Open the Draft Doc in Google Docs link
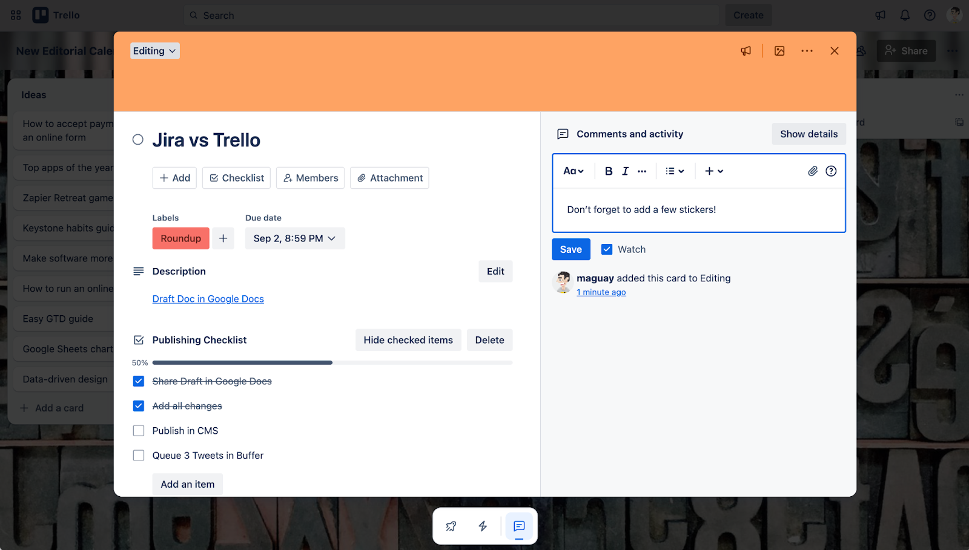 coord(208,298)
